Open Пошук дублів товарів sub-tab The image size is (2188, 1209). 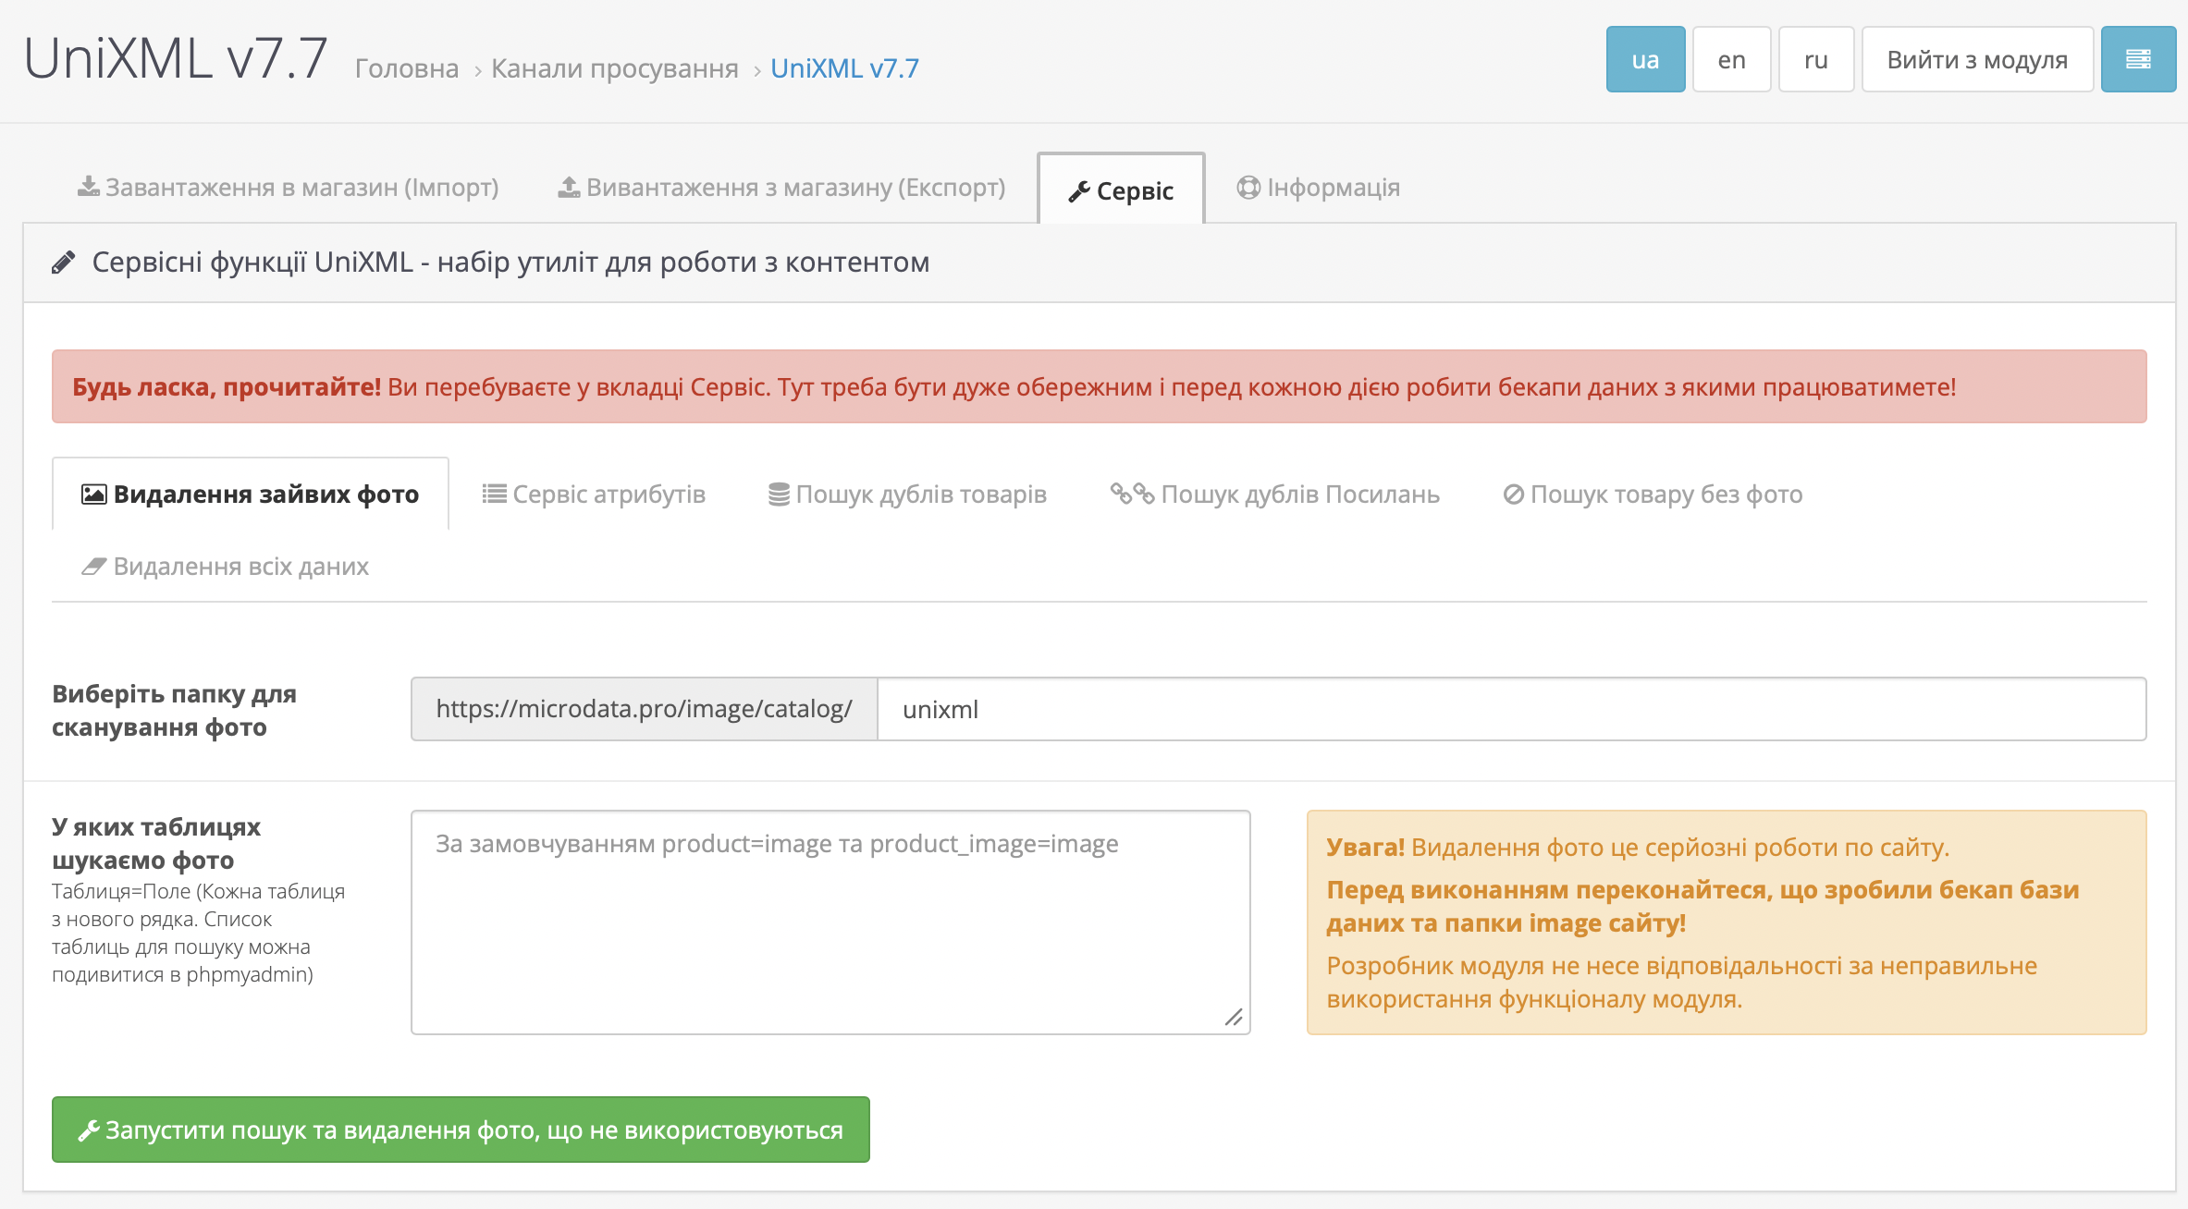point(907,495)
